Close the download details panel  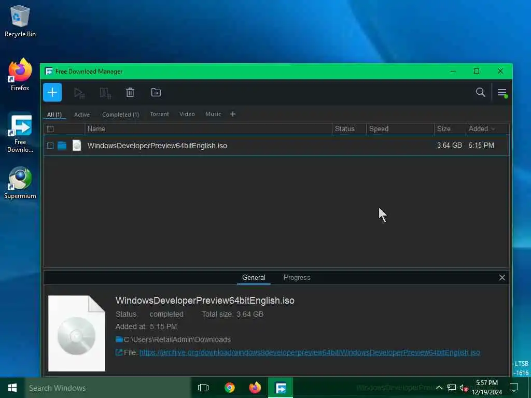502,278
